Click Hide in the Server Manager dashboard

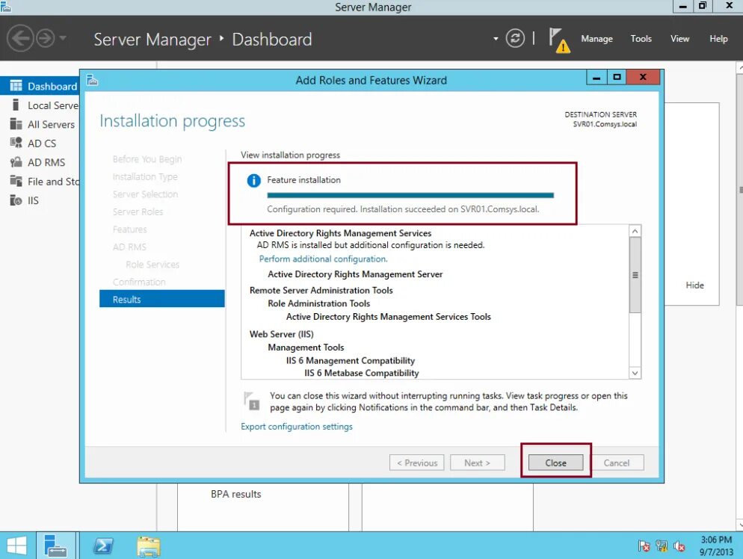694,285
